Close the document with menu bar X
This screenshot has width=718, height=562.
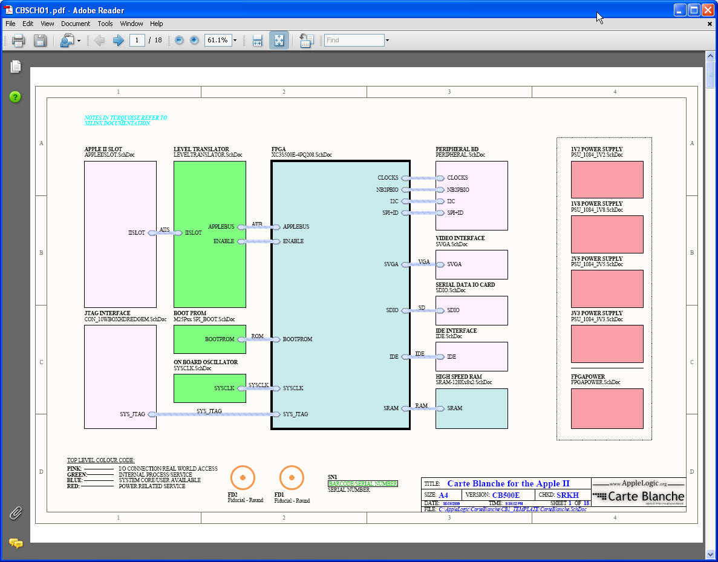pos(710,24)
